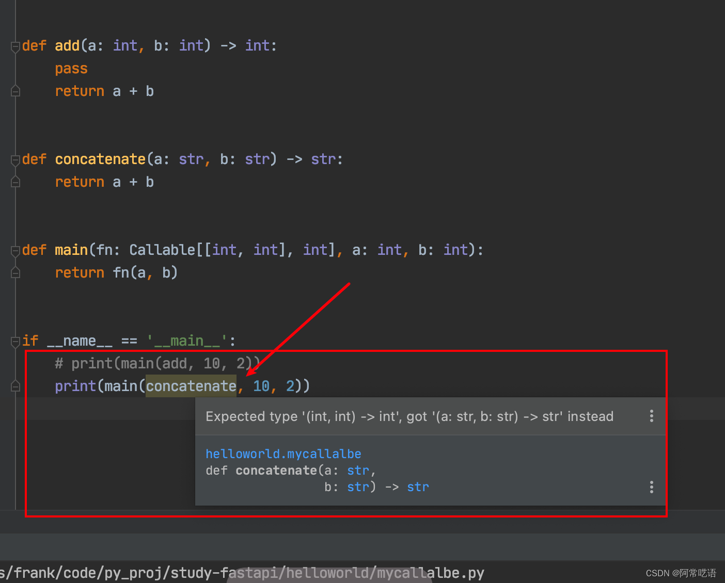
Task: Click the '__main__' string literal
Action: [187, 341]
